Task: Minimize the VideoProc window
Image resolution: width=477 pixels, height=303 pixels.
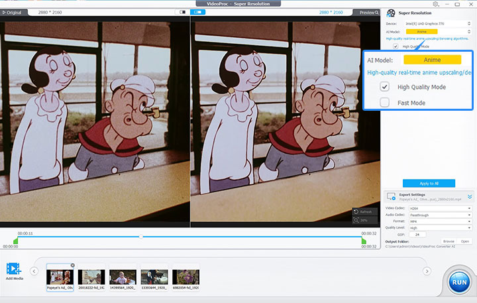Action: point(447,4)
